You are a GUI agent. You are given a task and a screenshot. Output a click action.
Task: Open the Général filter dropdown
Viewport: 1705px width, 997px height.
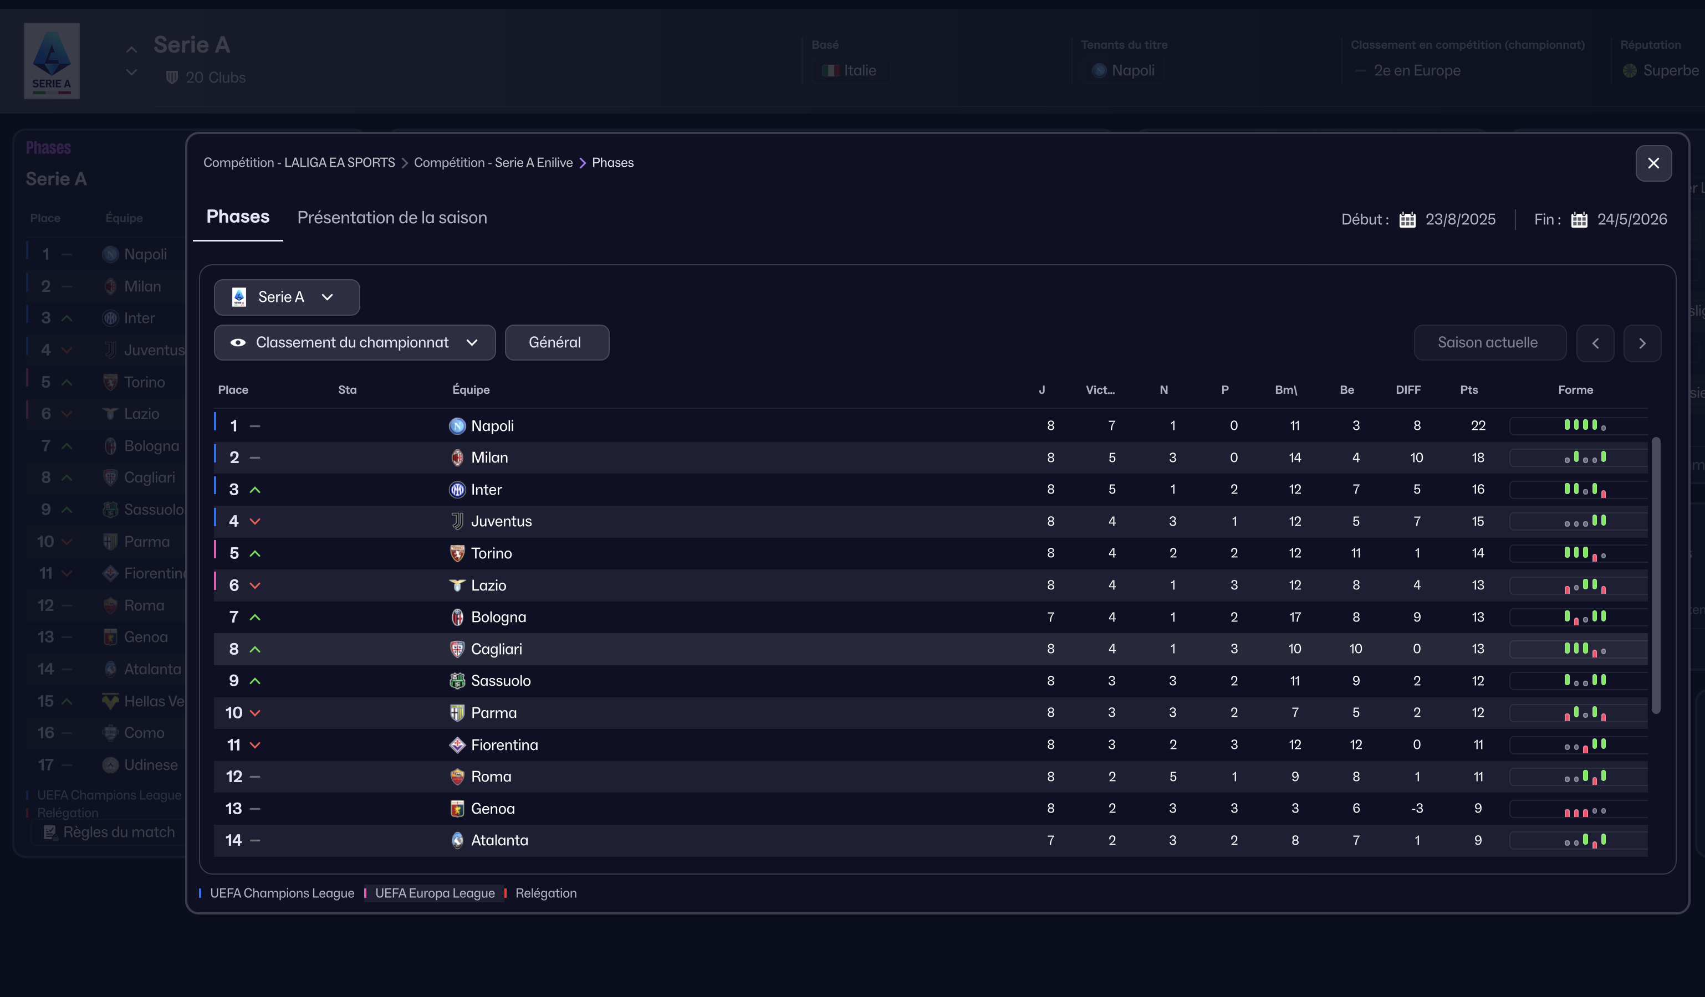tap(556, 343)
